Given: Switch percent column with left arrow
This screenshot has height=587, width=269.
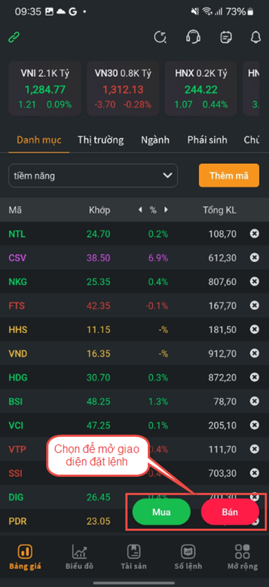Looking at the screenshot, I should (140, 210).
